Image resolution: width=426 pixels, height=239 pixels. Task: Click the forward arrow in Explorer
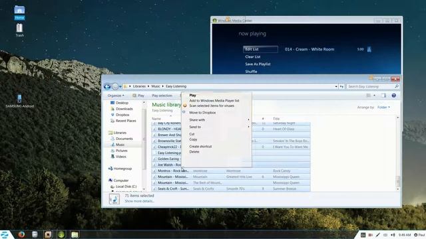click(x=115, y=86)
